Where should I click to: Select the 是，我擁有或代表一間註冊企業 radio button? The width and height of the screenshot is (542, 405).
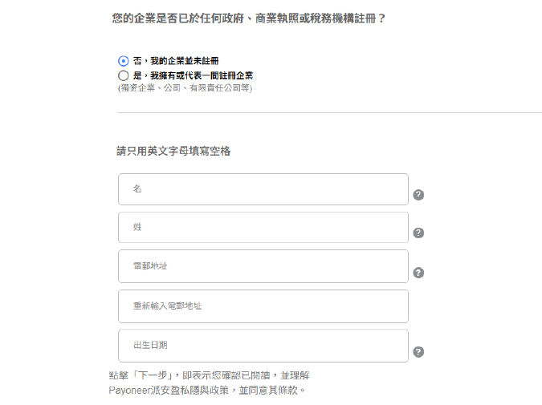tap(123, 75)
